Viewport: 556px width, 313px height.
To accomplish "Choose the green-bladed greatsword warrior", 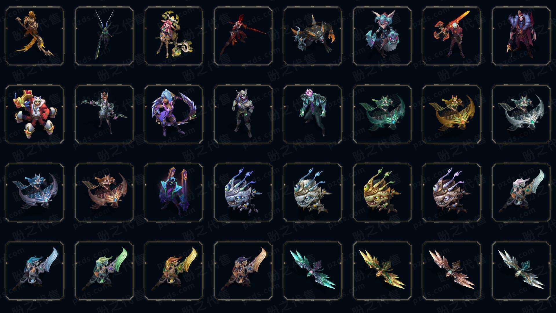I will pos(104,271).
